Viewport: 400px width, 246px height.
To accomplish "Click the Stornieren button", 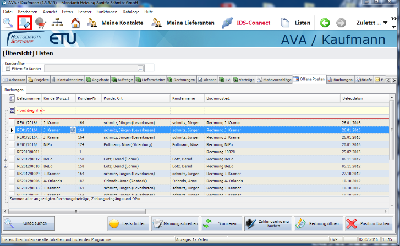I will pos(221,223).
